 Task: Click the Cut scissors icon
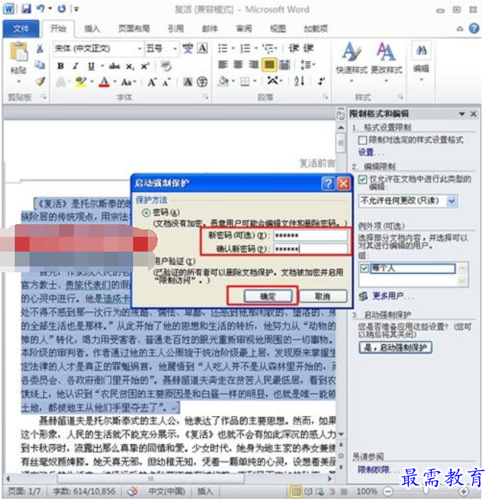pyautogui.click(x=40, y=49)
